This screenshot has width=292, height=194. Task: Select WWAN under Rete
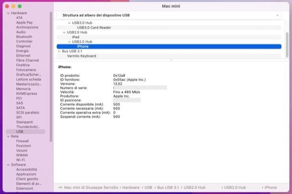[x=22, y=155]
